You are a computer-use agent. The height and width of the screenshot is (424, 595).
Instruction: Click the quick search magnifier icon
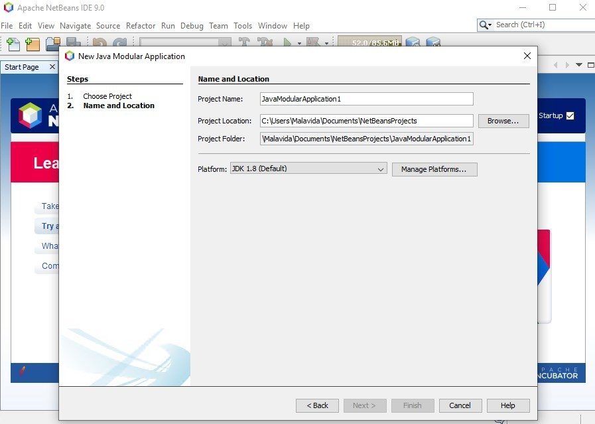tap(484, 25)
